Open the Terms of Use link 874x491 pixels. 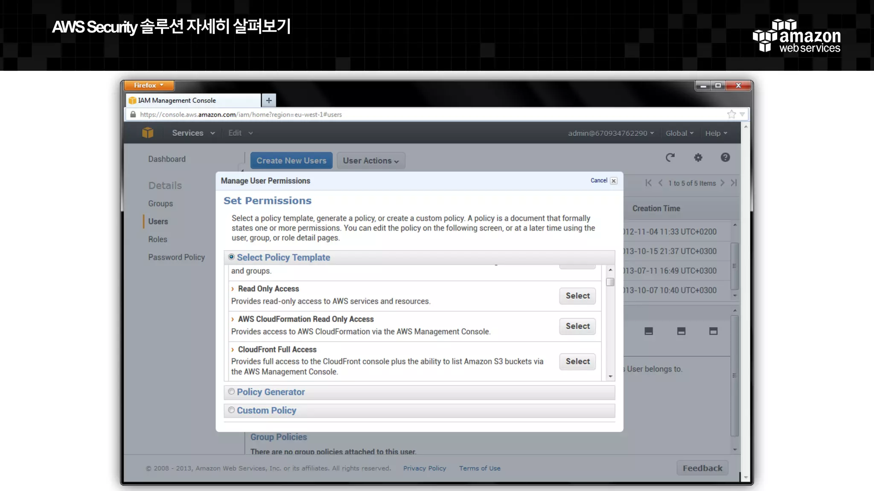click(x=480, y=468)
